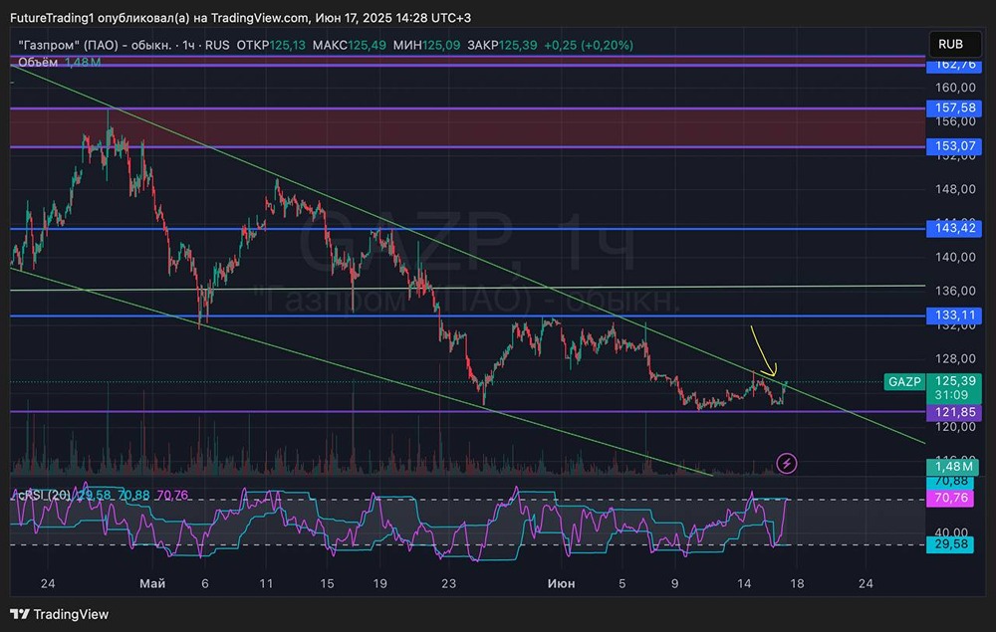Click the 18 date on time axis
The height and width of the screenshot is (632, 996).
797,583
